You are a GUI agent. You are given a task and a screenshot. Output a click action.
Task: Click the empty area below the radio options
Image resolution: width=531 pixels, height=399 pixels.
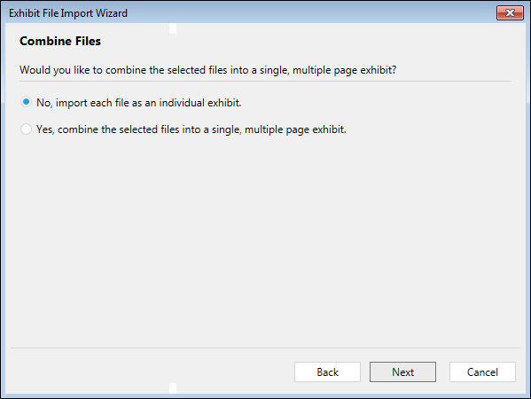coord(266,237)
